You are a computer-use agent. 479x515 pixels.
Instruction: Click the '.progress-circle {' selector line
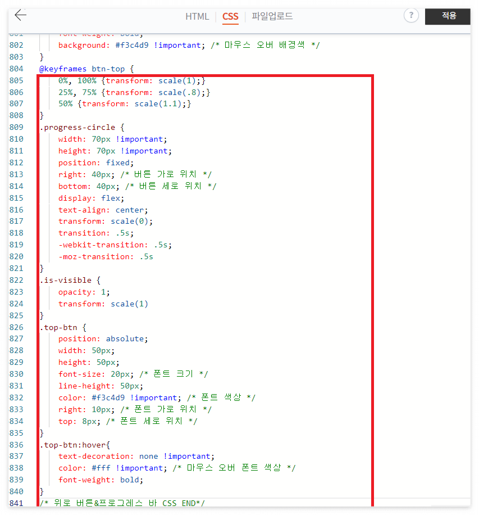click(x=82, y=128)
